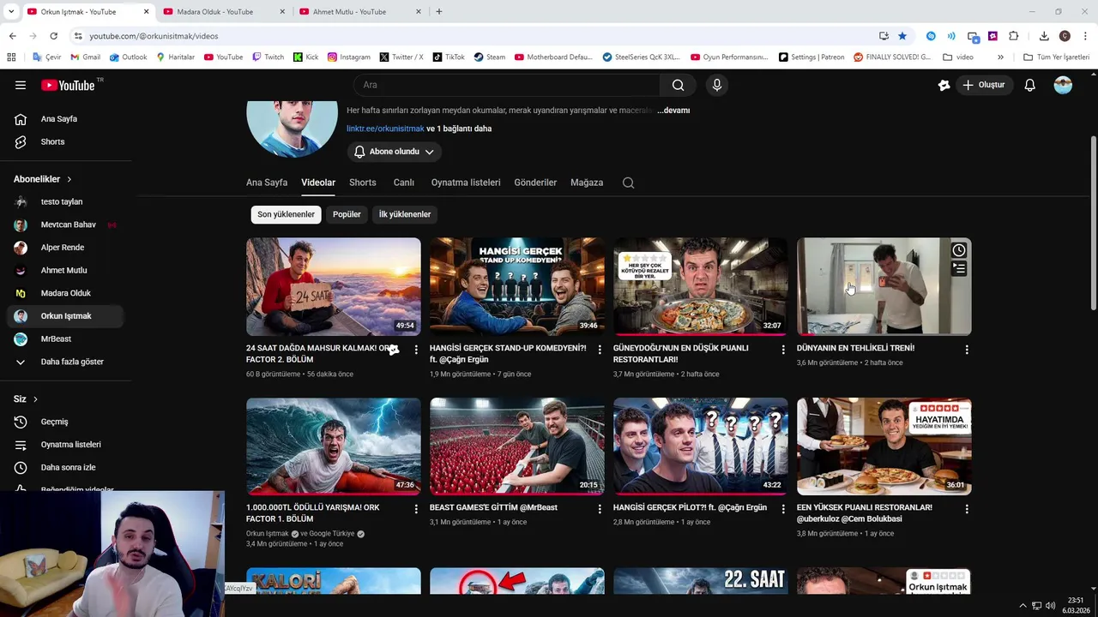Open options for BEAST GAMES'E GİTTİM video
Screen dimensions: 1098x617
coord(600,509)
